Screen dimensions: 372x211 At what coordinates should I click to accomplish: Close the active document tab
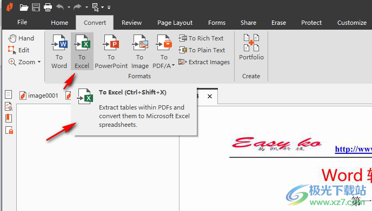coord(210,97)
